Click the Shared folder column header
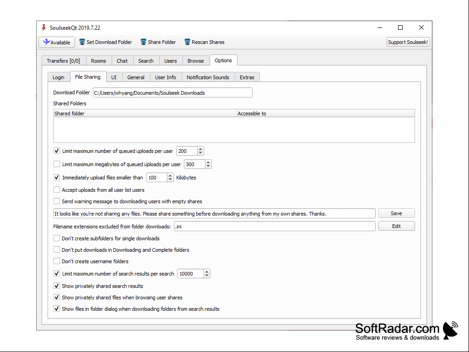The image size is (469, 352). pyautogui.click(x=145, y=114)
